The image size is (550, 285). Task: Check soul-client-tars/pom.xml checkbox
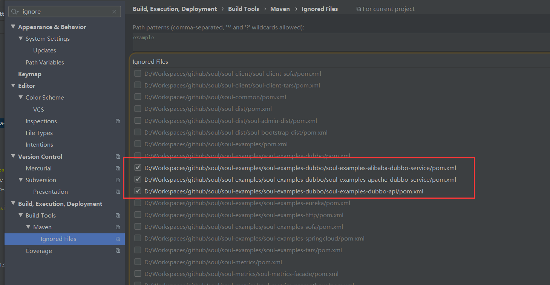[138, 85]
